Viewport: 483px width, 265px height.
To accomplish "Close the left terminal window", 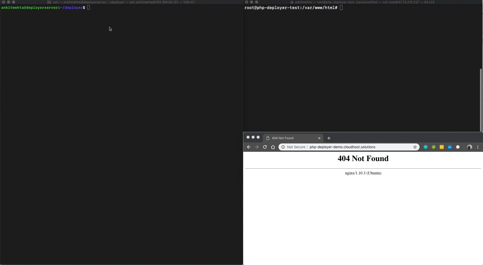I will point(4,2).
